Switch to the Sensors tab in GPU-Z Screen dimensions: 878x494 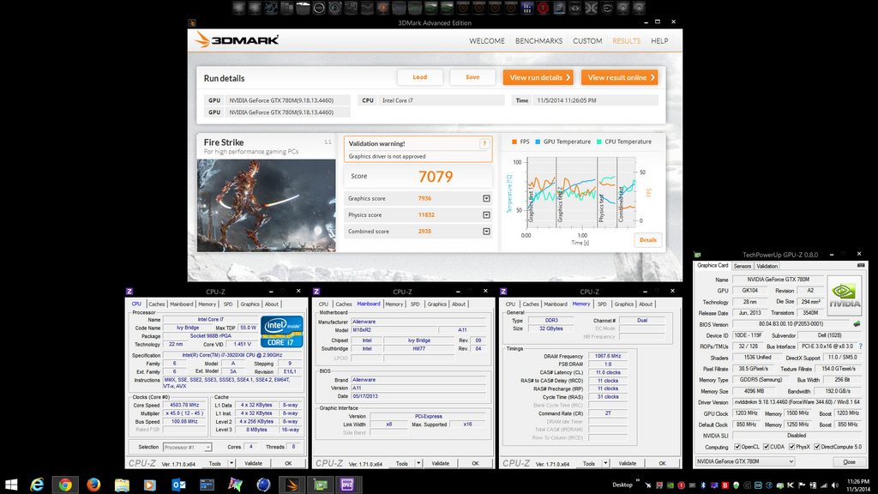click(x=742, y=266)
